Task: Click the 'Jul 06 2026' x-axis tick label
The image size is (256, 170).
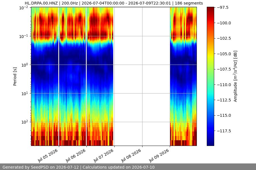Action: [76, 156]
